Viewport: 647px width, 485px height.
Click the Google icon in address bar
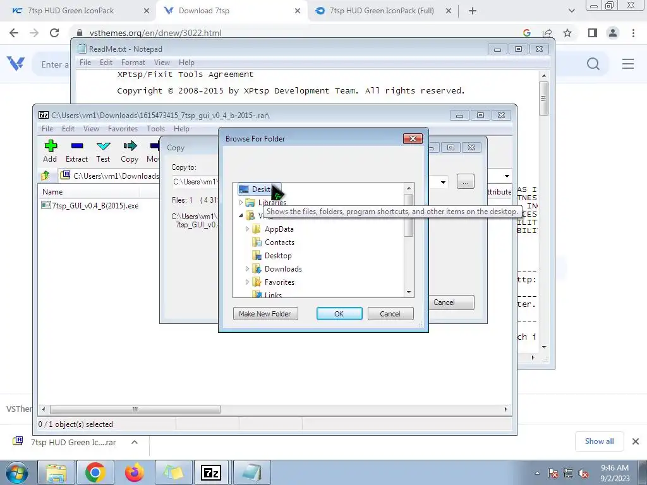pos(526,33)
